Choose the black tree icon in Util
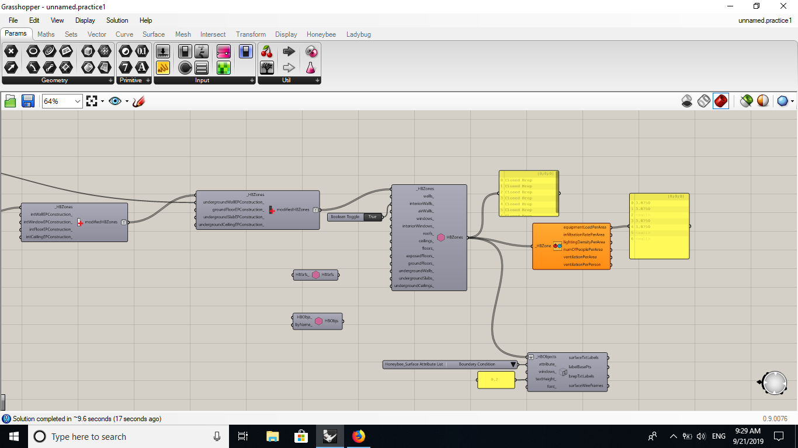Screen dimensions: 798x448 pos(267,68)
